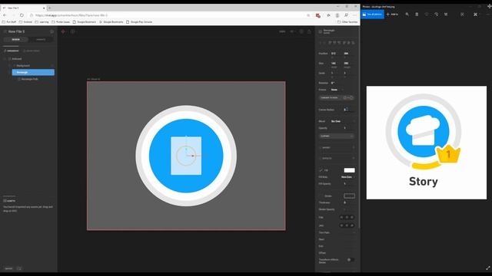Select the first stroke Join option
The image size is (492, 276).
pos(341,225)
